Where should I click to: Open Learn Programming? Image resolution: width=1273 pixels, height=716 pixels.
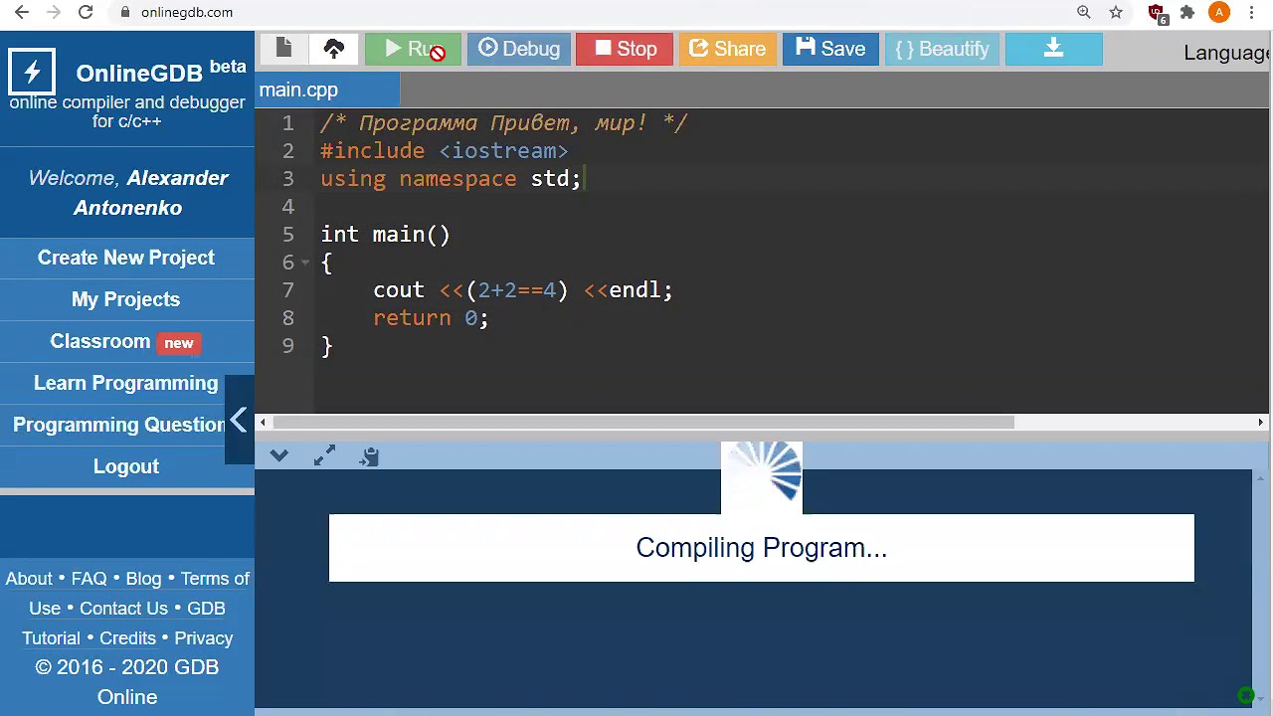pyautogui.click(x=126, y=383)
